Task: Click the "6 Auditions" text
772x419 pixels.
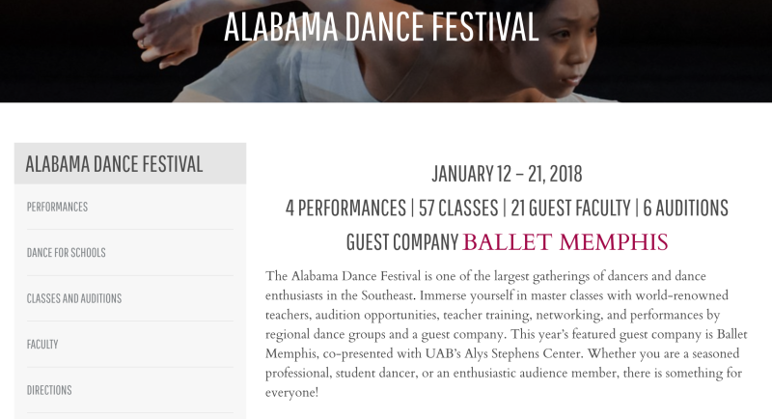Action: pos(685,209)
